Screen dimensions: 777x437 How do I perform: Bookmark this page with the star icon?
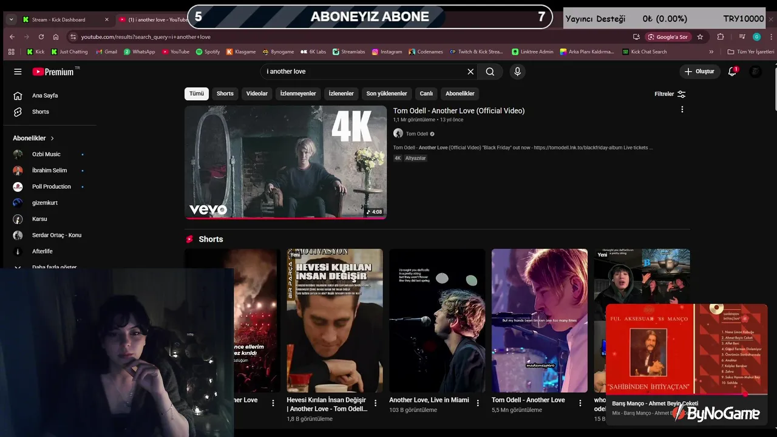pos(700,36)
